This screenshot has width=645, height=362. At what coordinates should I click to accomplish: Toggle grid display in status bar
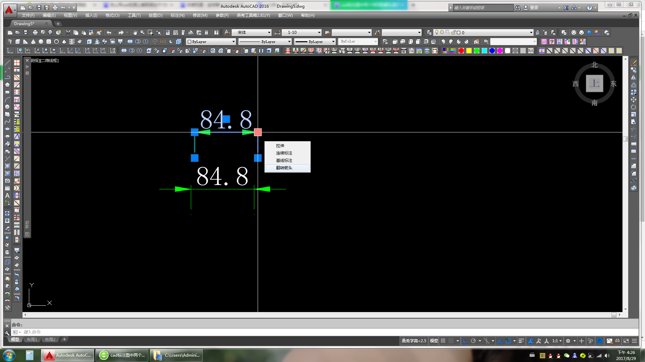point(443,341)
